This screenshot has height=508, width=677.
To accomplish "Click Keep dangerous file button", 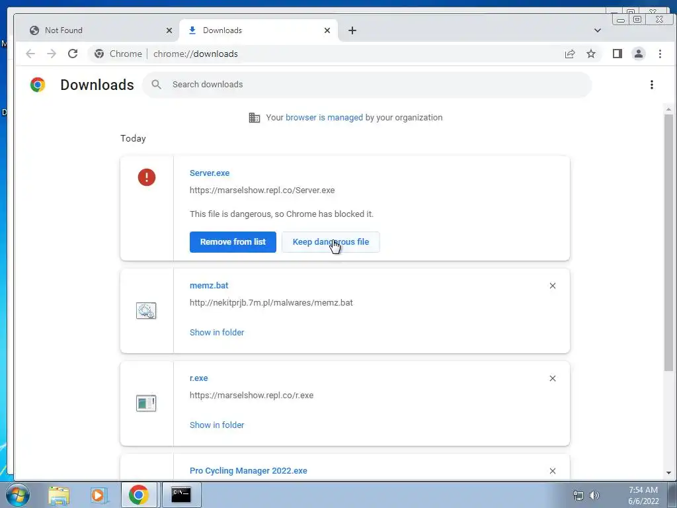I will 331,242.
